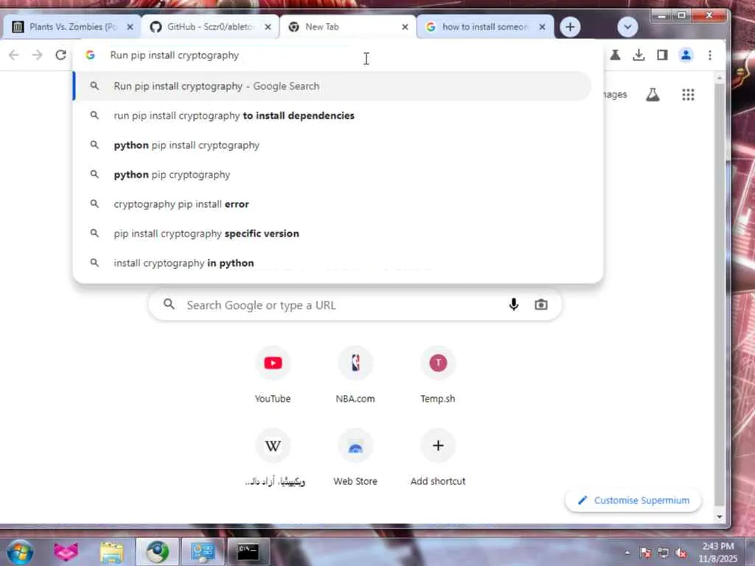Select the New Tab tab
The image size is (755, 566).
(348, 27)
